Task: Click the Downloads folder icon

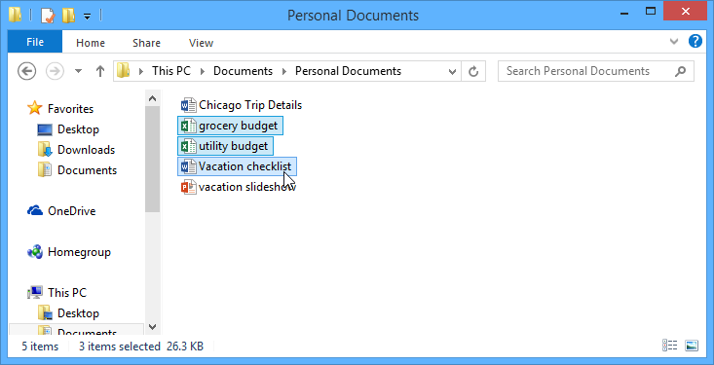Action: tap(45, 149)
